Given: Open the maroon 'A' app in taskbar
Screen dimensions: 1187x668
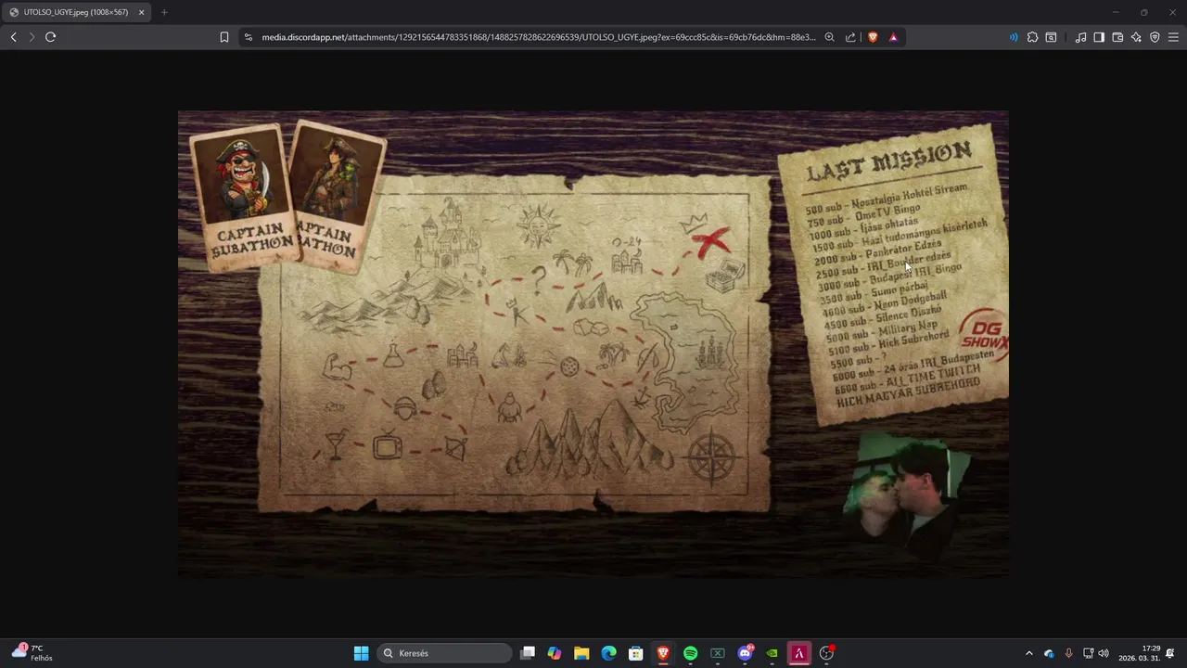Looking at the screenshot, I should 798,653.
